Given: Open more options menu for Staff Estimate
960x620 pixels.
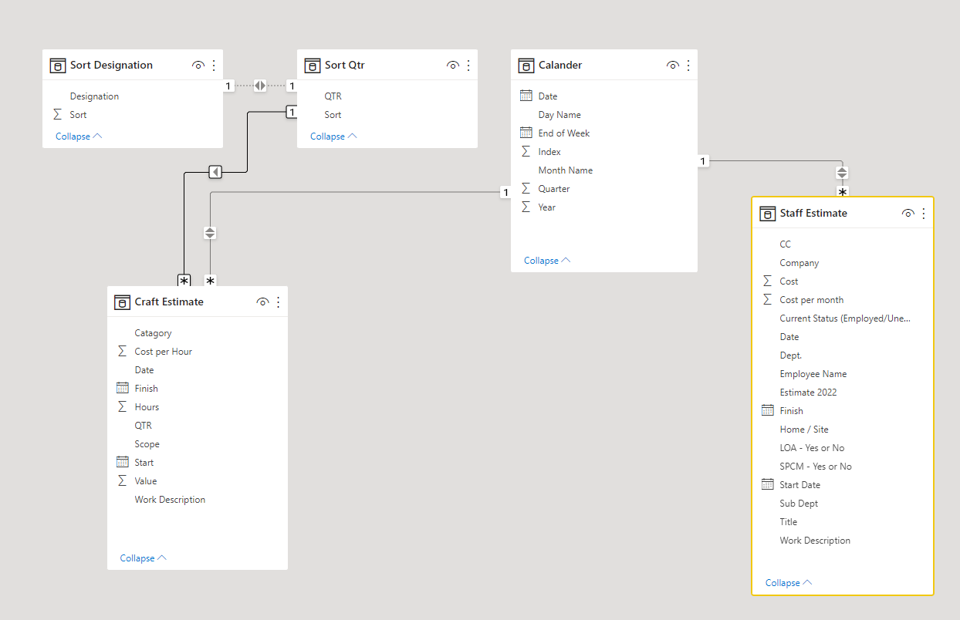Looking at the screenshot, I should coord(924,214).
